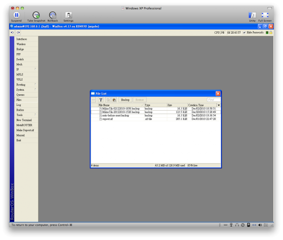
Task: Suspend the virtual machine
Action: coord(16,15)
